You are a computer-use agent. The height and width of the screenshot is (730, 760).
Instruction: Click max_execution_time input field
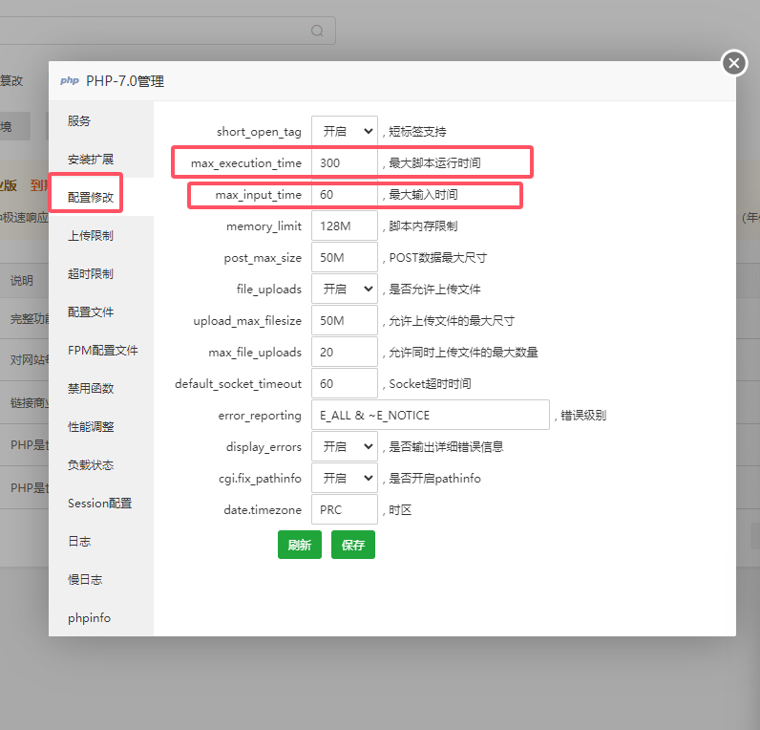345,162
